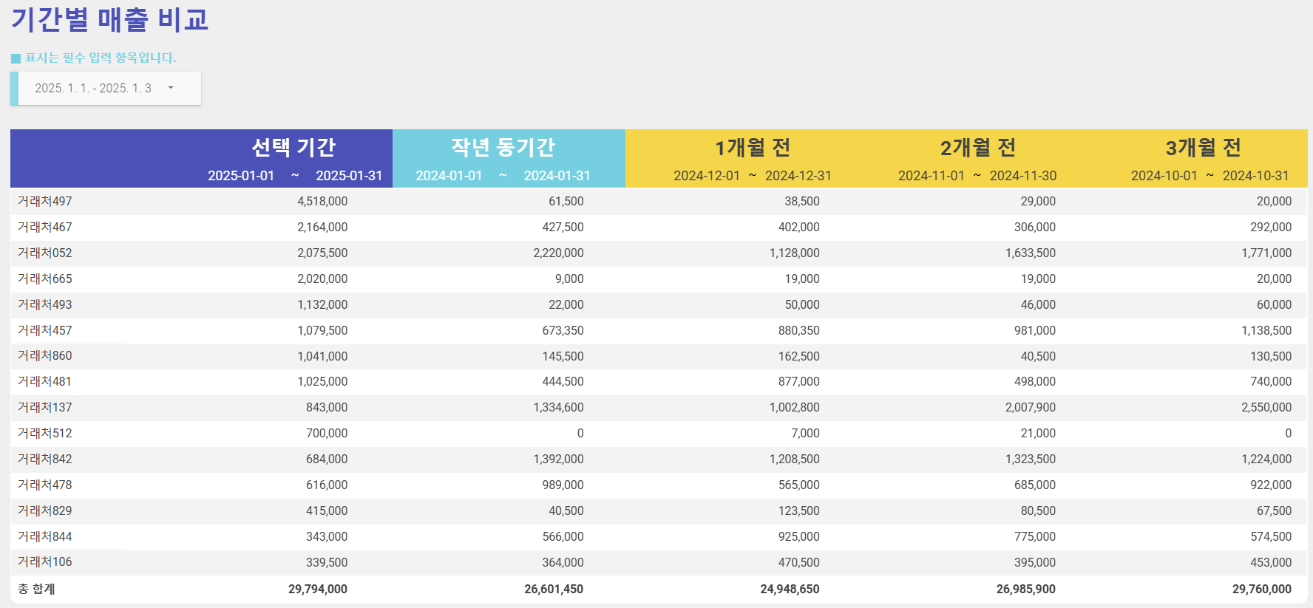1313x608 pixels.
Task: Select row 거래처478
Action: [658, 485]
